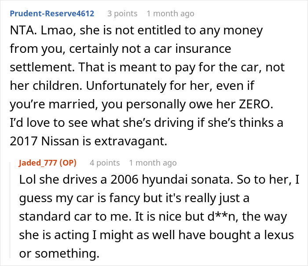Open timestamp link on Prudent-Reserve4612's comment
308x266 pixels.
(x=170, y=14)
